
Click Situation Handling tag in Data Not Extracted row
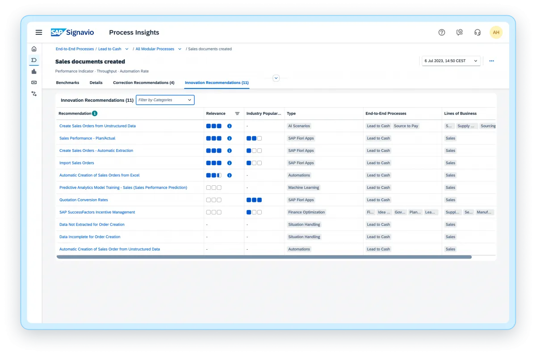(304, 225)
